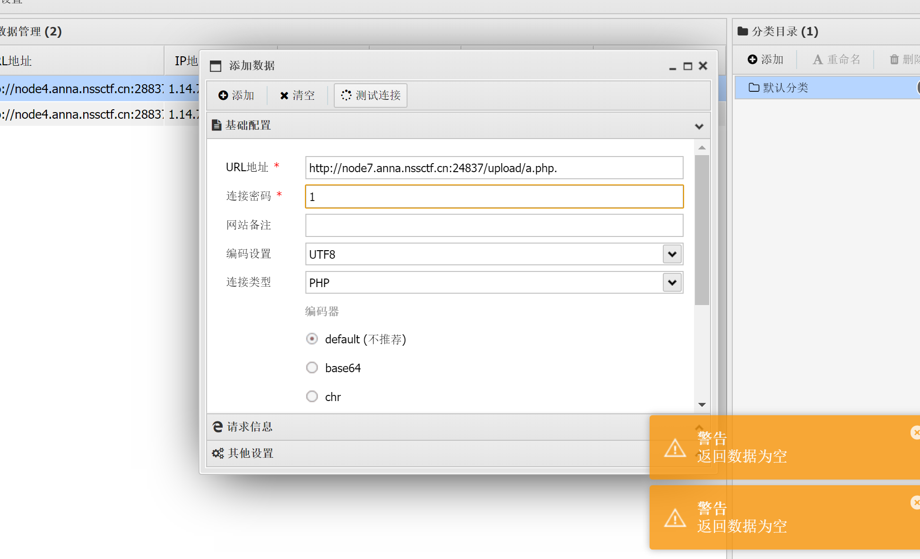Click the dialog's vertical scrollbar thumb

coord(702,229)
